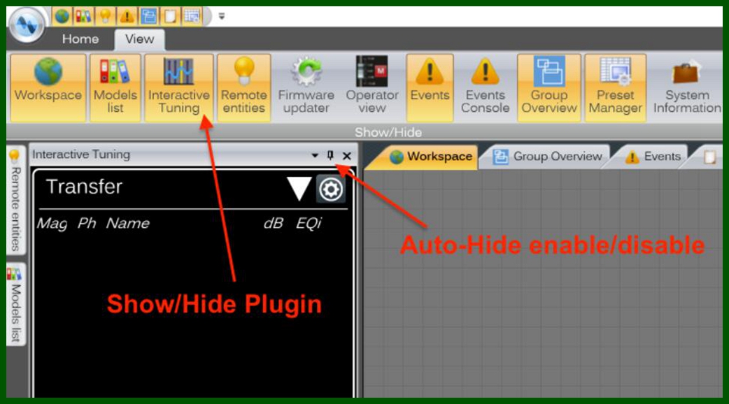Screen dimensions: 729x404
Task: Toggle Interactive Tuning plugin in ribbon
Action: pyautogui.click(x=178, y=88)
